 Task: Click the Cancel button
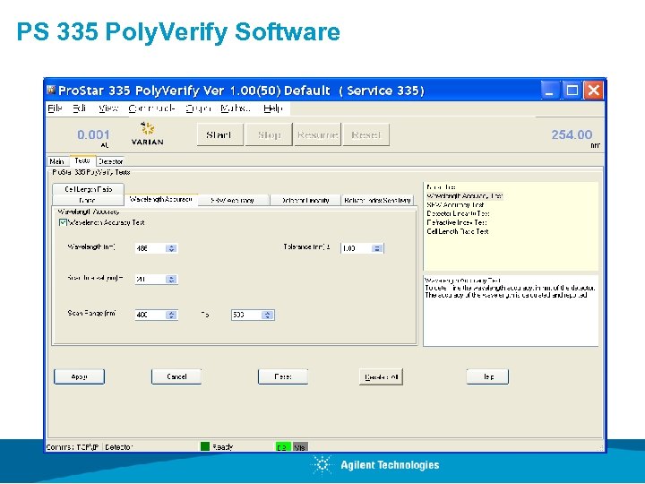pos(176,376)
